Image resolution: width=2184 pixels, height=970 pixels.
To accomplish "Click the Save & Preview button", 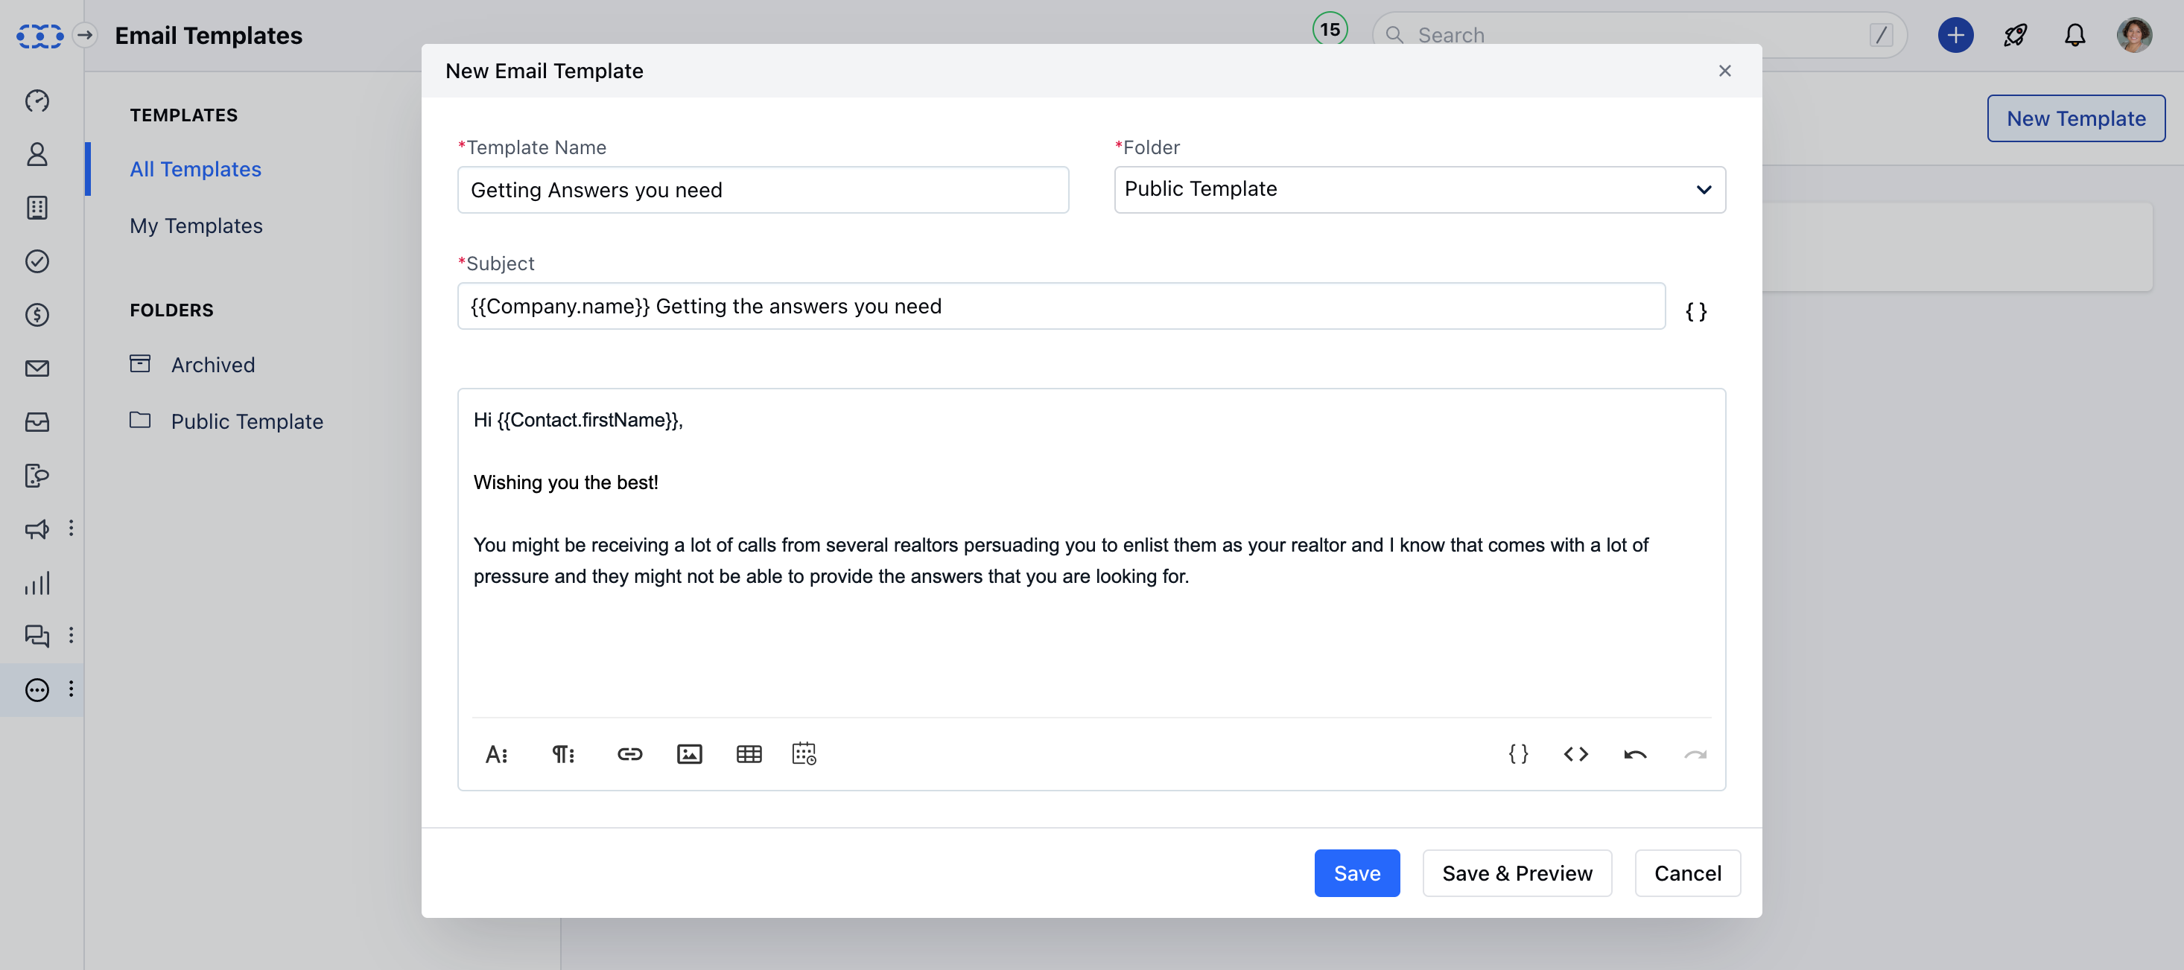I will pos(1516,872).
